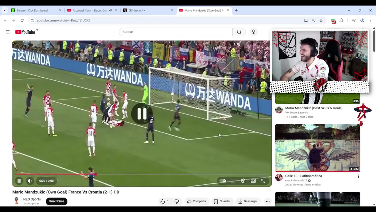
Task: Open options menu for Calle 13 video
Action: coord(358,176)
